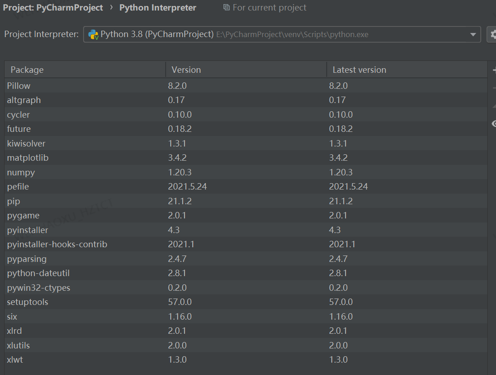Sort by the Package column header
The image size is (496, 375).
tap(85, 70)
